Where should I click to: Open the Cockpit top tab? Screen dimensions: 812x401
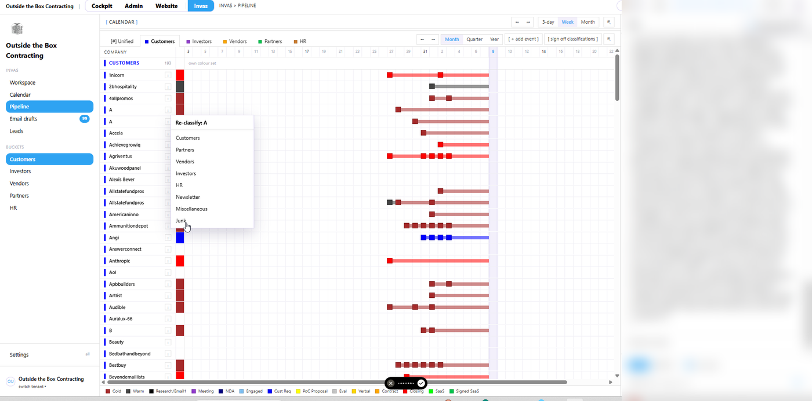102,6
